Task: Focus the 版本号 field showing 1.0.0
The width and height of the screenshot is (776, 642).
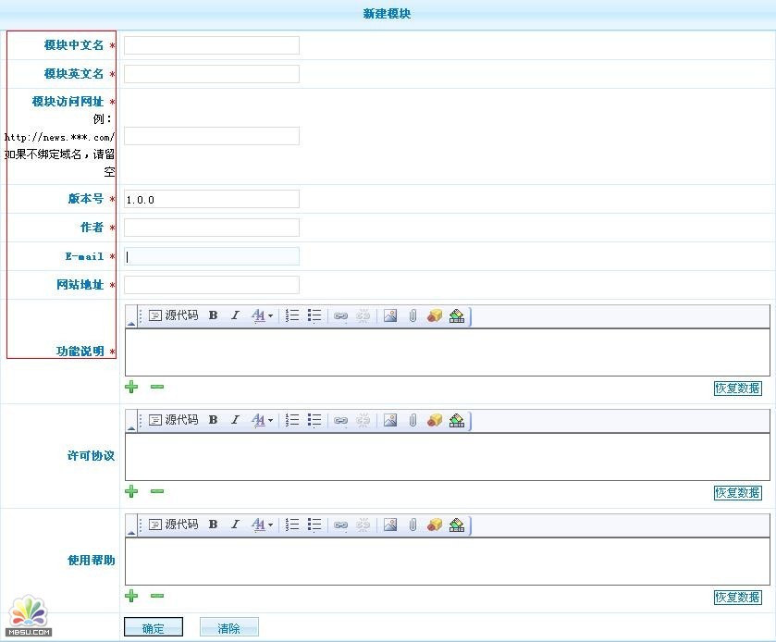Action: coord(212,199)
